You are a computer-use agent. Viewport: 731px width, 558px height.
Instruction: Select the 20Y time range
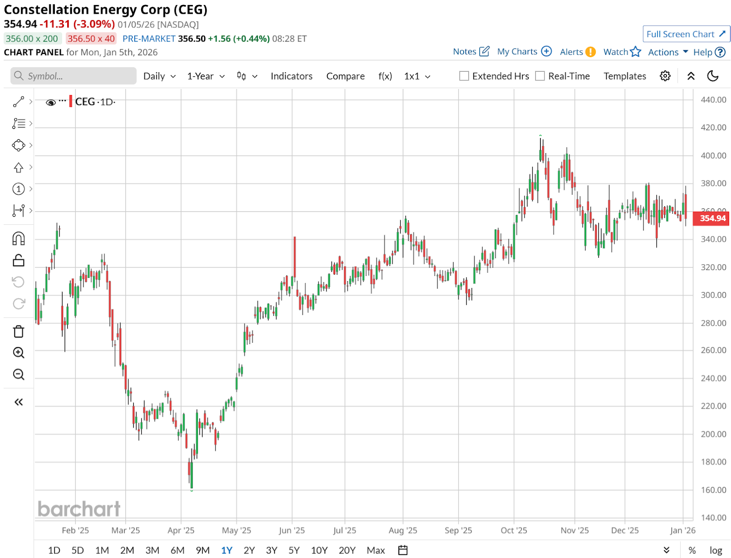point(347,550)
